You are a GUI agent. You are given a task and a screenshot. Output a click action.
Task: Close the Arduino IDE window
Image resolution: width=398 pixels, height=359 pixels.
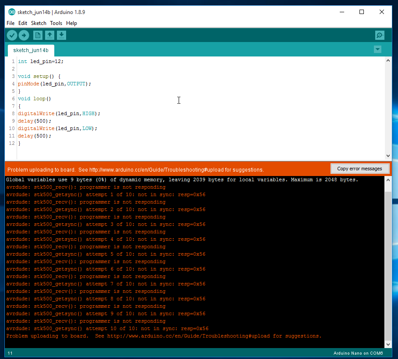pos(381,12)
